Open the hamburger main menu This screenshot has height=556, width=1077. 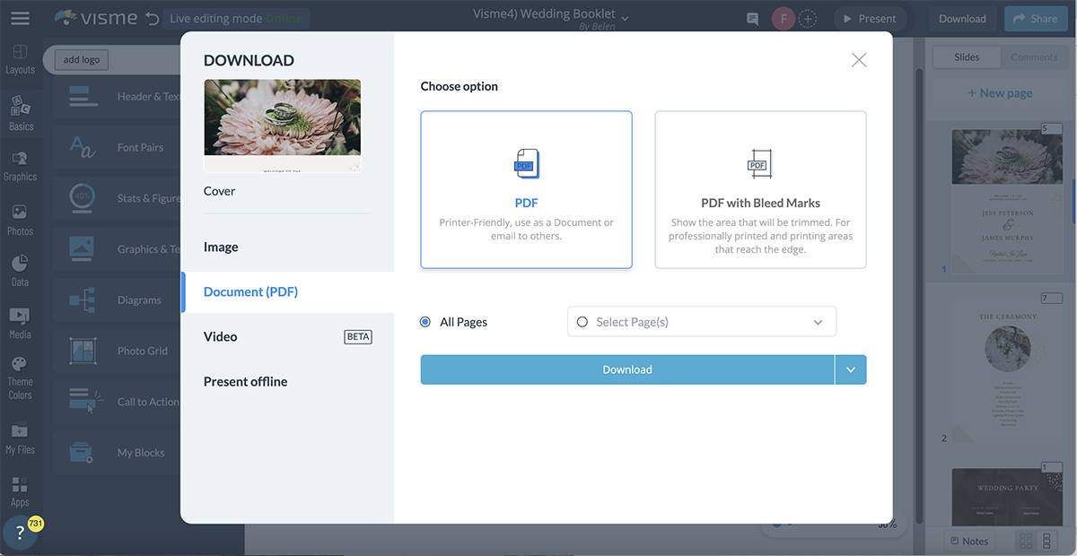point(20,18)
